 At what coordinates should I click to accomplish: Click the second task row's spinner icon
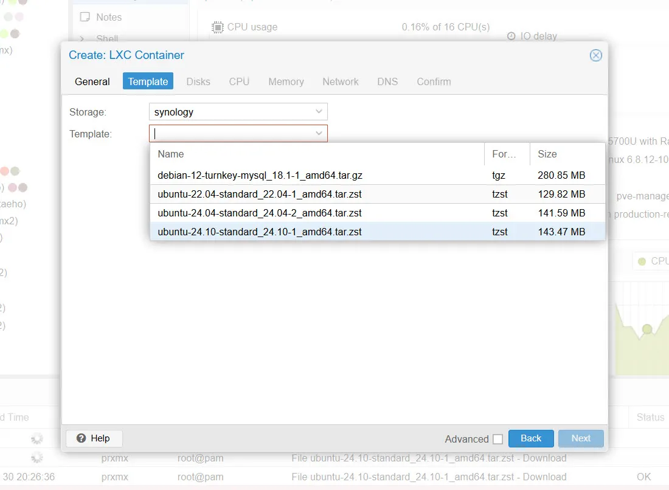click(36, 457)
